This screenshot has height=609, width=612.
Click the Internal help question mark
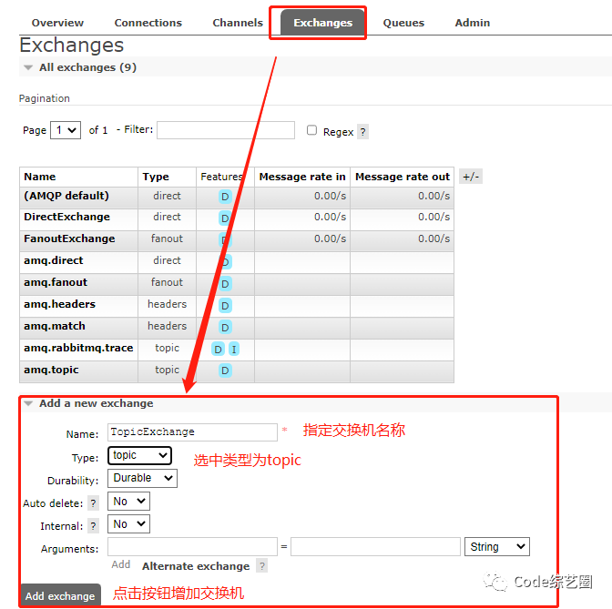[93, 526]
